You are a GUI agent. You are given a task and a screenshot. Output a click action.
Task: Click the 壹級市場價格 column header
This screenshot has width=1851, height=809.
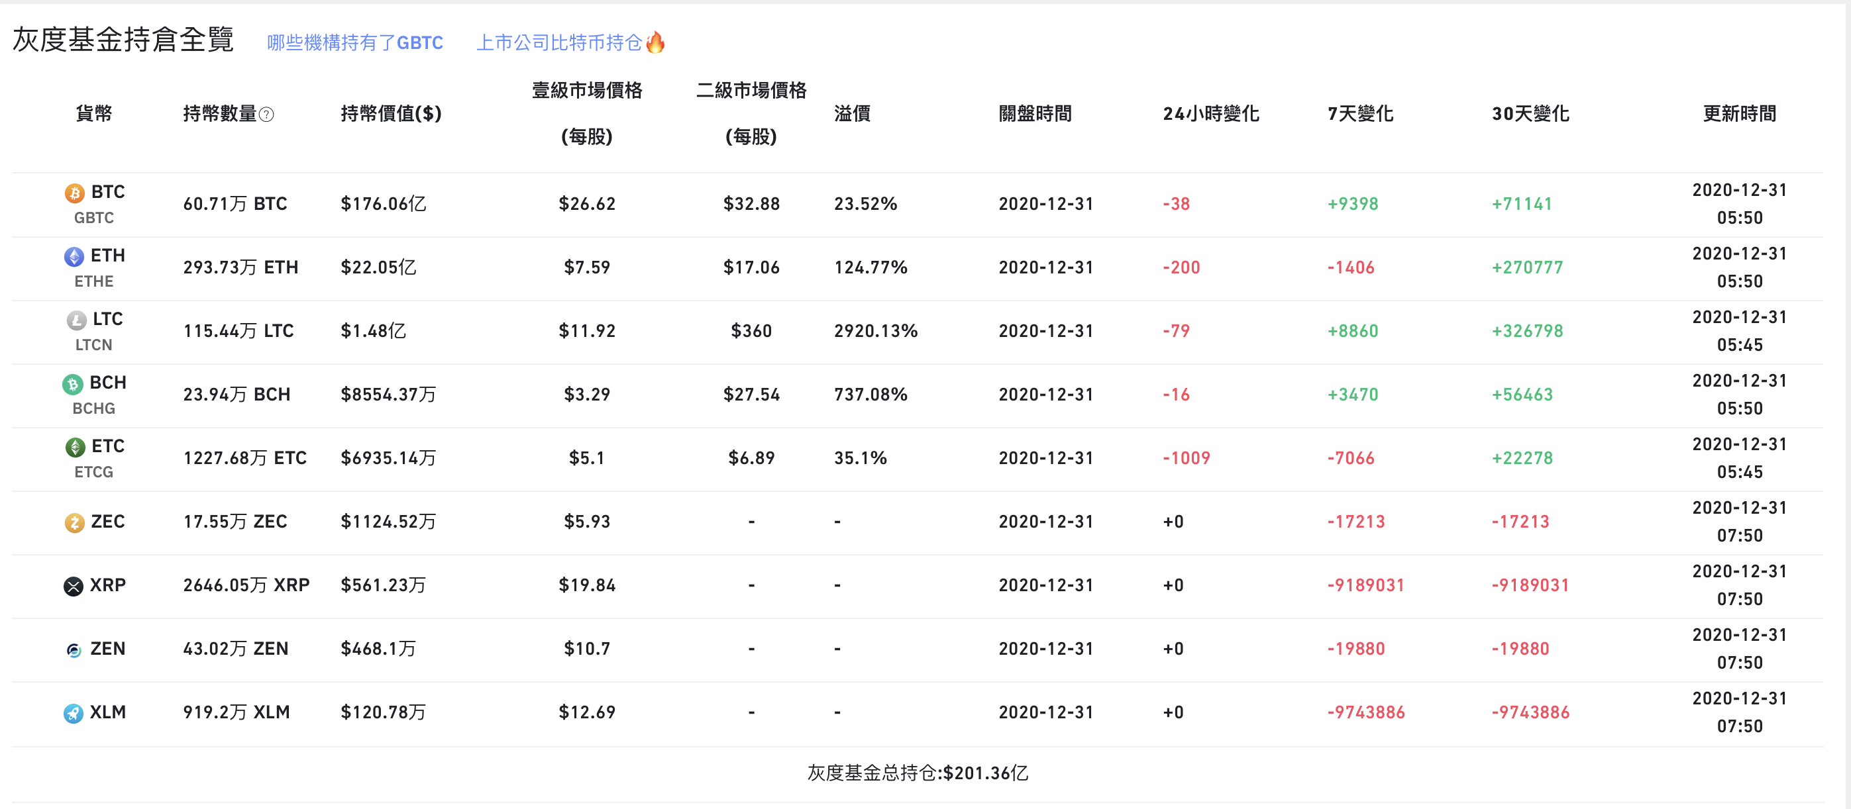tap(587, 91)
